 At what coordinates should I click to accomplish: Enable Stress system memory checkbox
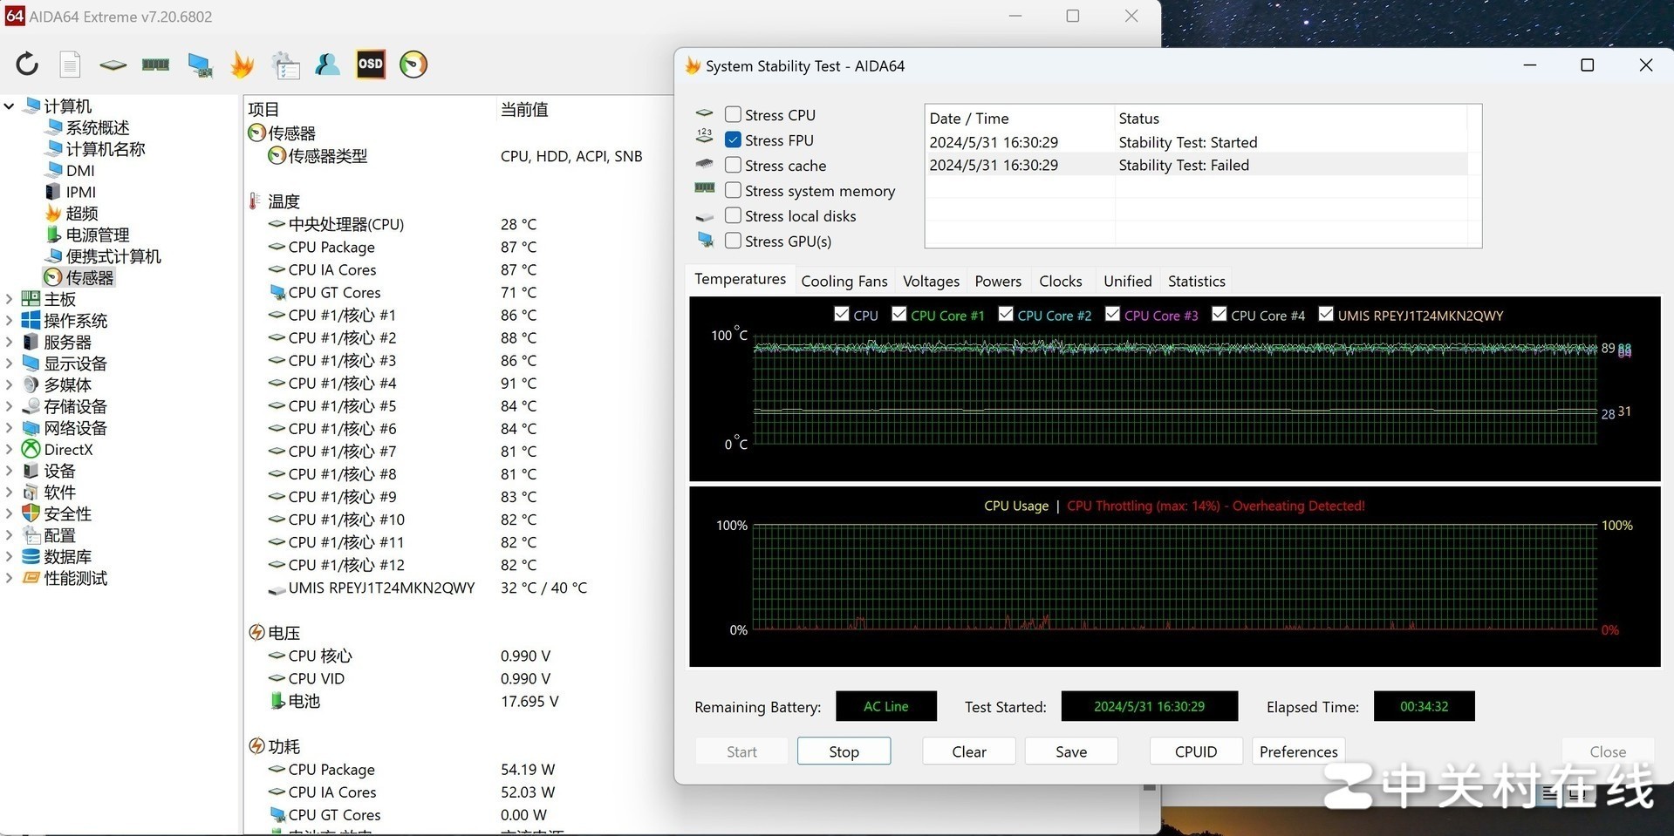coord(733,190)
